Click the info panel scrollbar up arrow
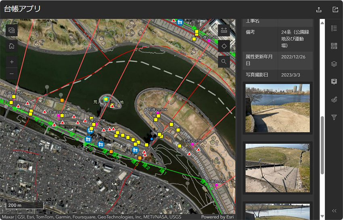This screenshot has height=220, width=343. tap(322, 23)
